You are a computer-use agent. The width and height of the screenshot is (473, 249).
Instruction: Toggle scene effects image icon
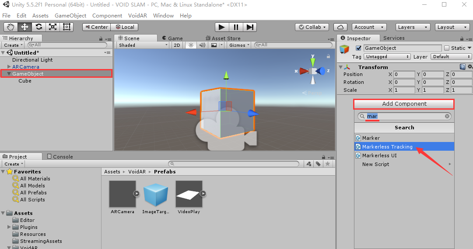click(x=214, y=45)
